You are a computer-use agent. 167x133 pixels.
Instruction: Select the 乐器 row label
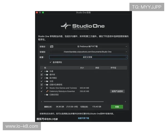click(x=51, y=71)
